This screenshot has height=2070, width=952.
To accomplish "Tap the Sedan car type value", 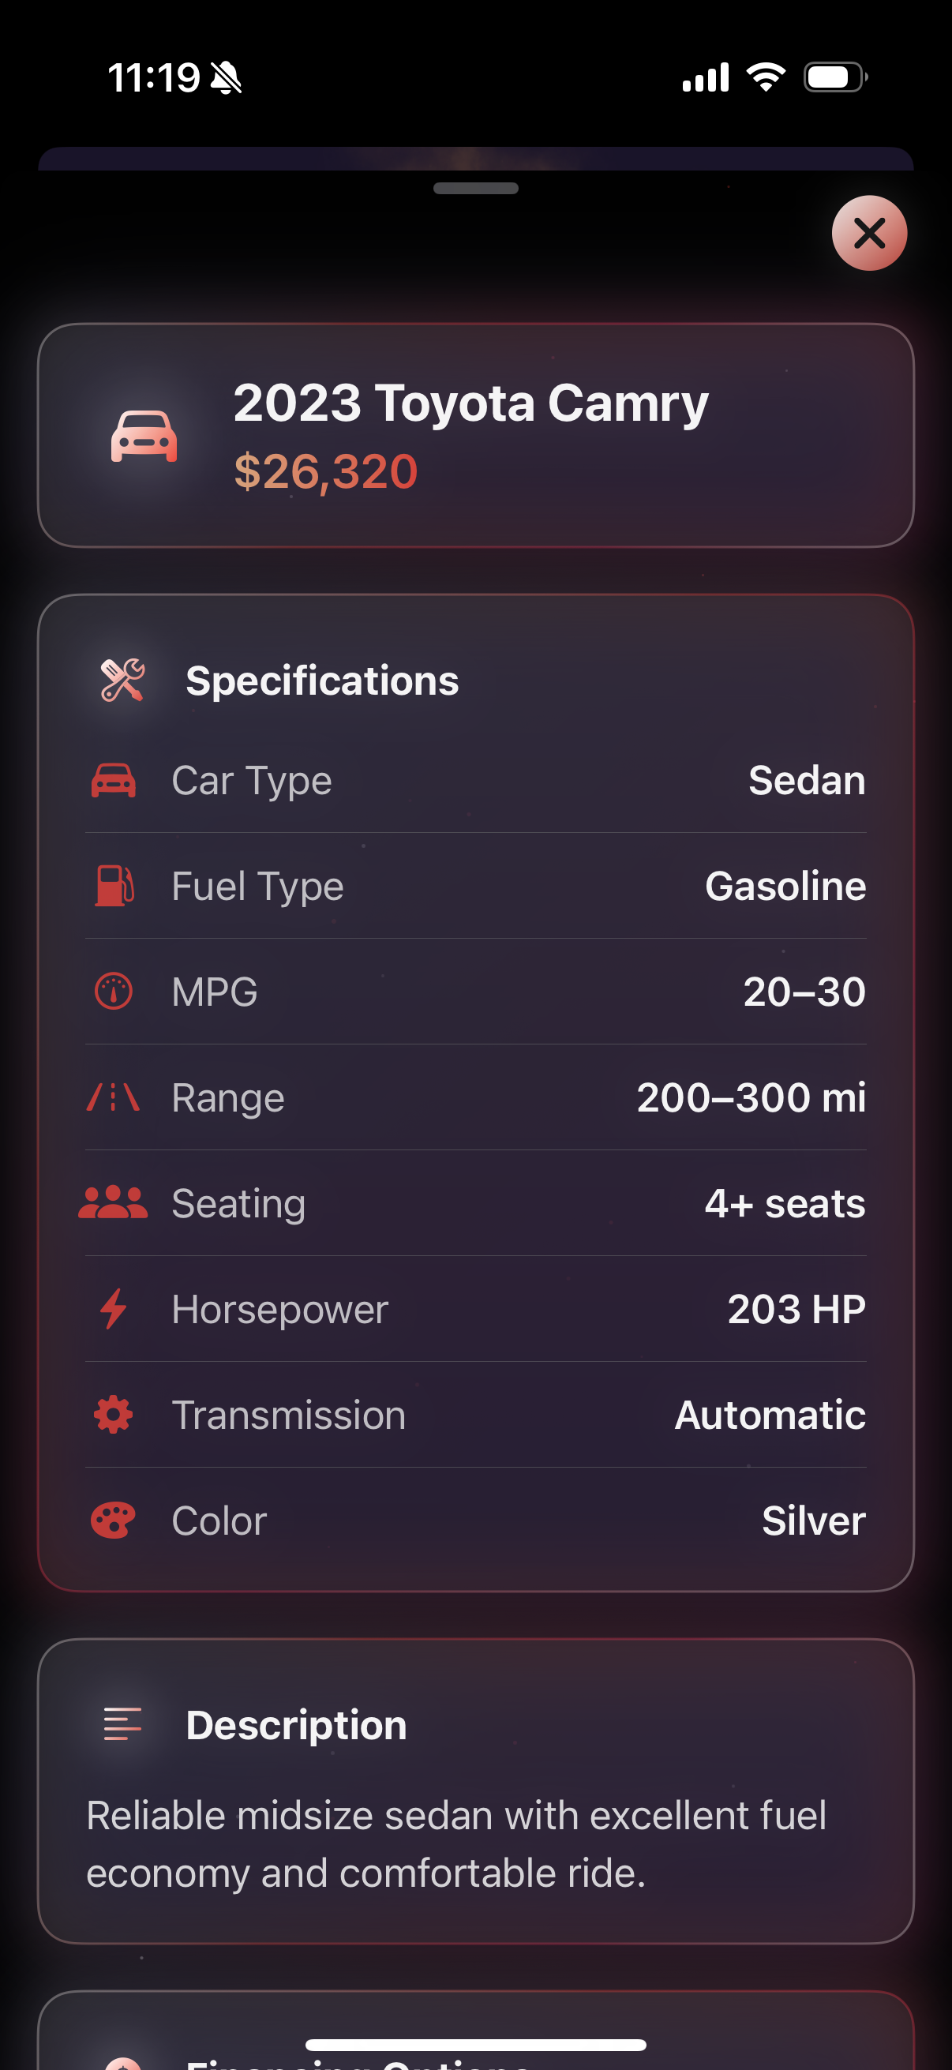I will click(x=807, y=780).
